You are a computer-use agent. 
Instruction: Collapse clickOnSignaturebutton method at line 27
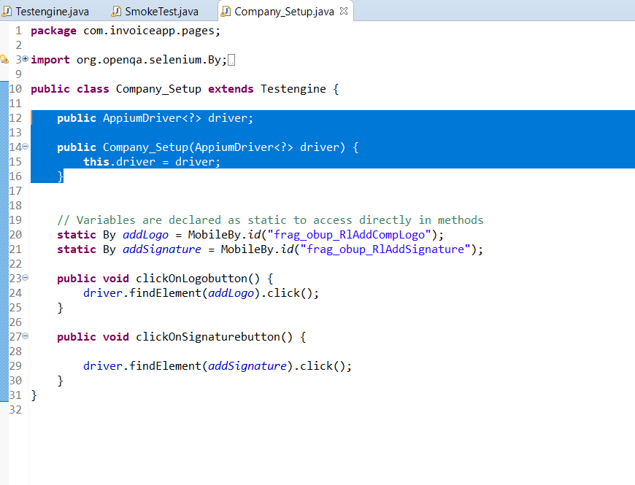pos(25,335)
